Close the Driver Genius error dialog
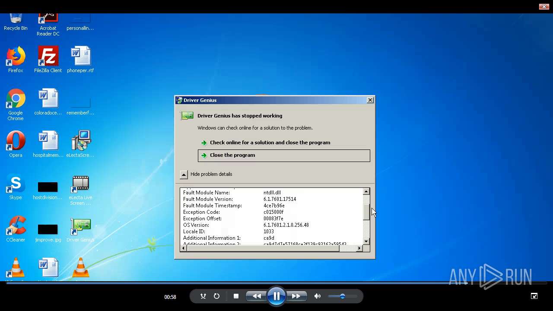This screenshot has width=553, height=311. (370, 100)
